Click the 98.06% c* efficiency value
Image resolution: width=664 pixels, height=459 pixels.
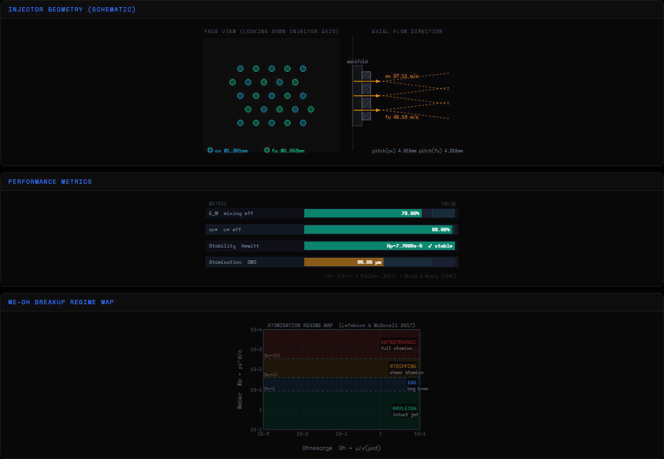click(440, 230)
